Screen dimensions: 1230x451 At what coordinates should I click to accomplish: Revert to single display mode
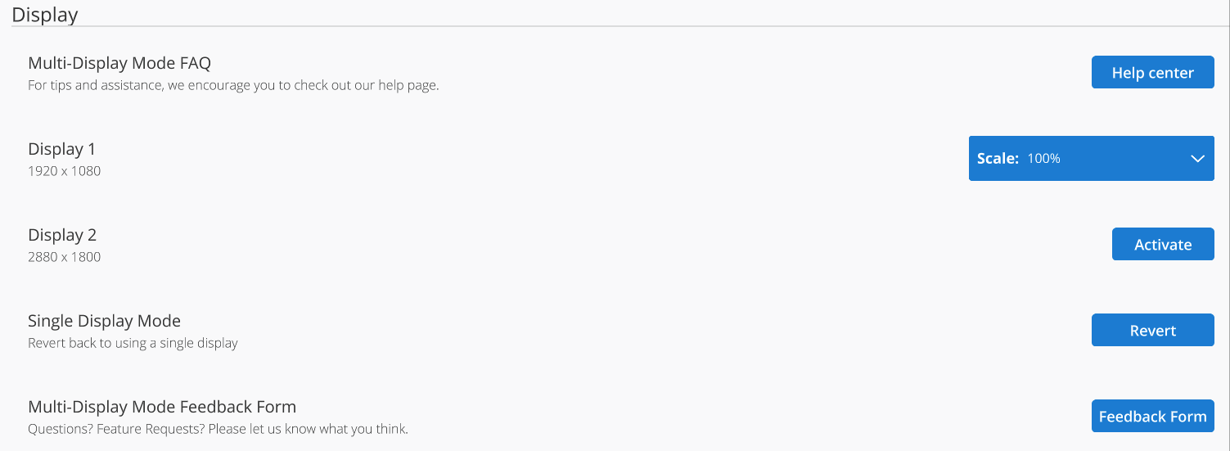1152,331
